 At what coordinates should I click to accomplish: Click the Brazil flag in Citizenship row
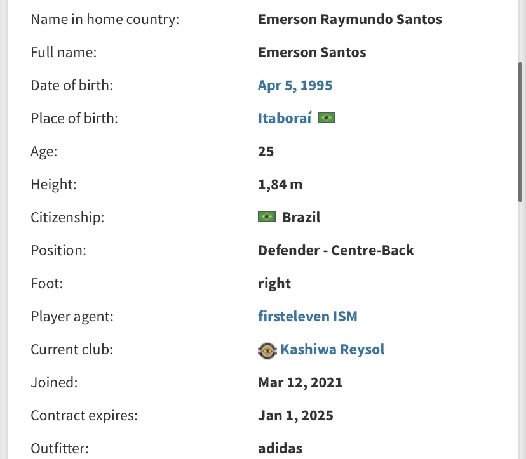(267, 216)
